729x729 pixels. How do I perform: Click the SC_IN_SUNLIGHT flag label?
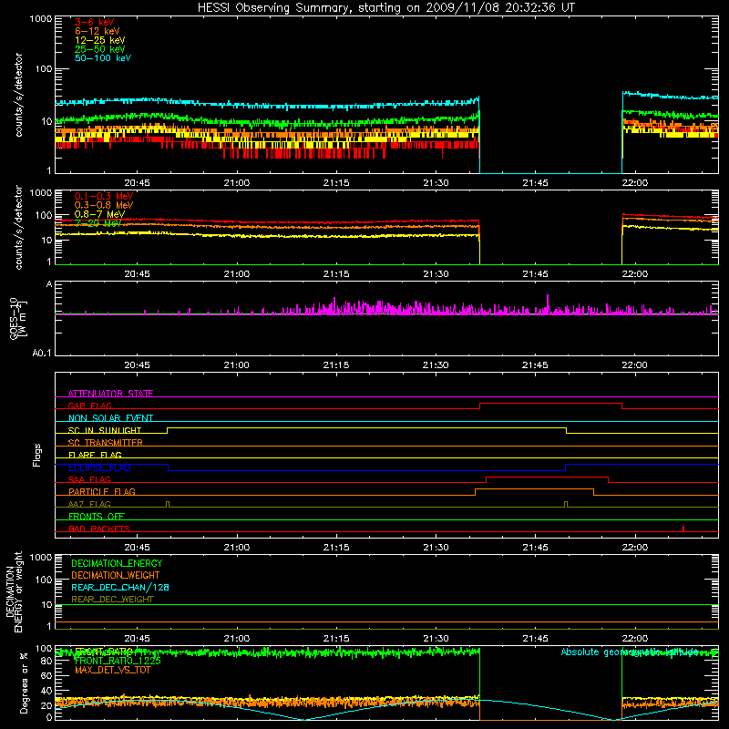(105, 430)
